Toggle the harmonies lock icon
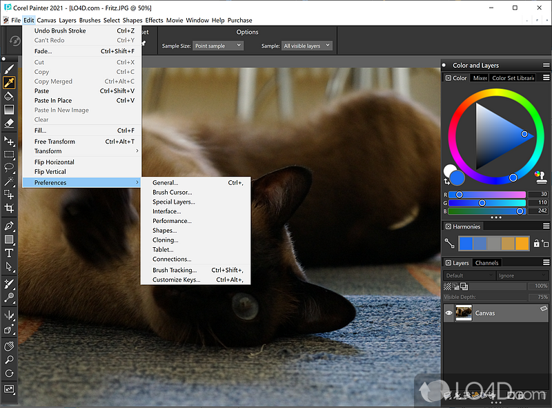Image resolution: width=552 pixels, height=408 pixels. coord(536,244)
